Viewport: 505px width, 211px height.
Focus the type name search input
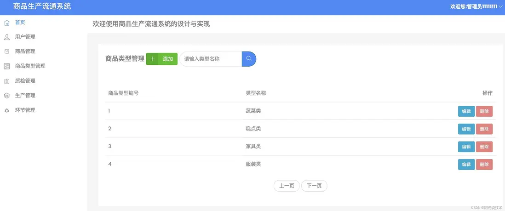pyautogui.click(x=211, y=59)
